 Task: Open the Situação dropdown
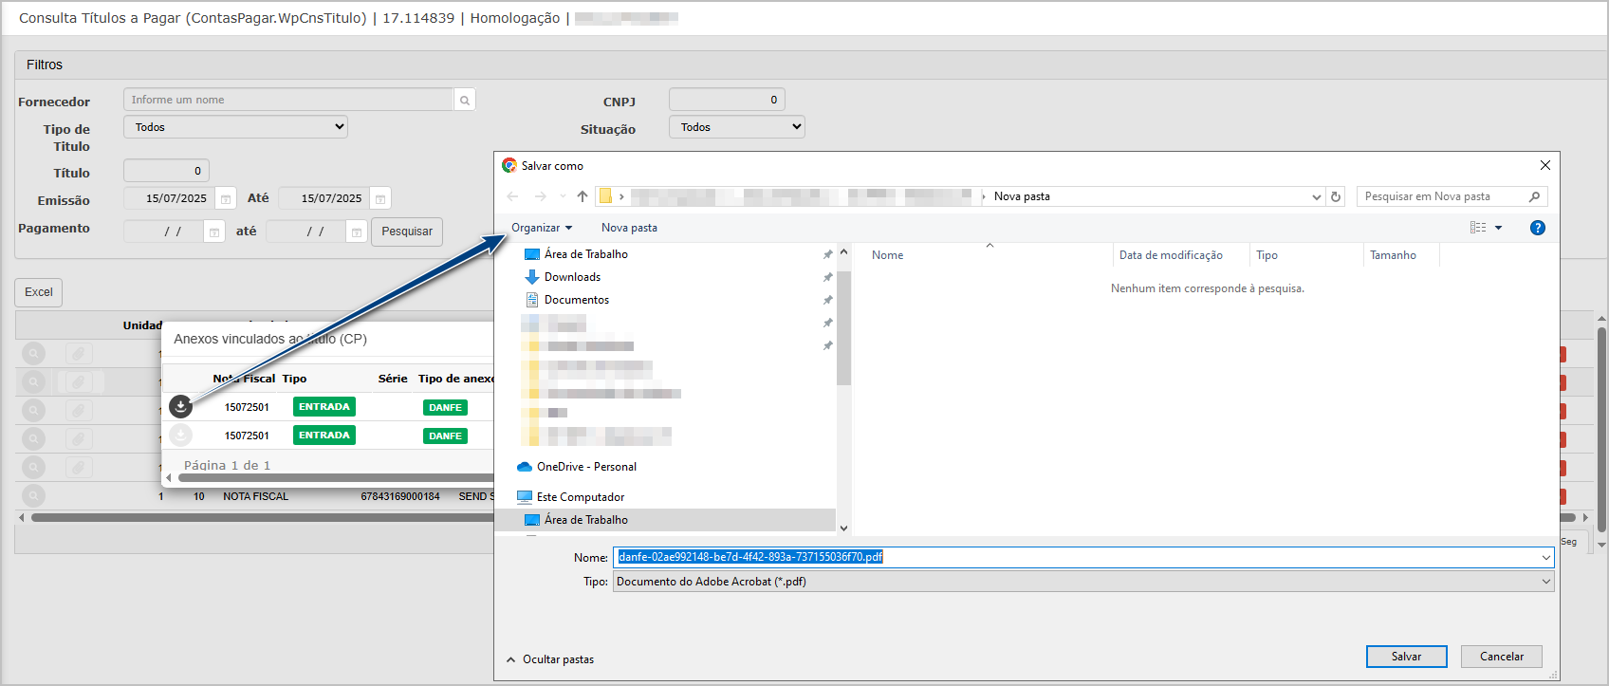coord(737,127)
